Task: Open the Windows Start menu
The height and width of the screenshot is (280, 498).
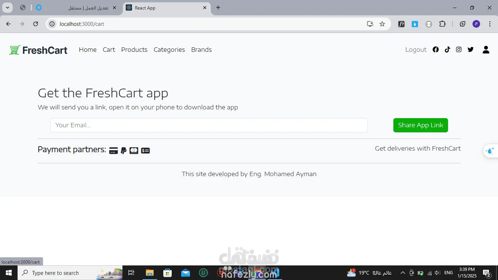Action: (x=8, y=273)
